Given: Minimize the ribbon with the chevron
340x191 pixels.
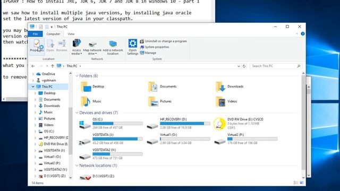Looking at the screenshot, I should click(x=297, y=34).
